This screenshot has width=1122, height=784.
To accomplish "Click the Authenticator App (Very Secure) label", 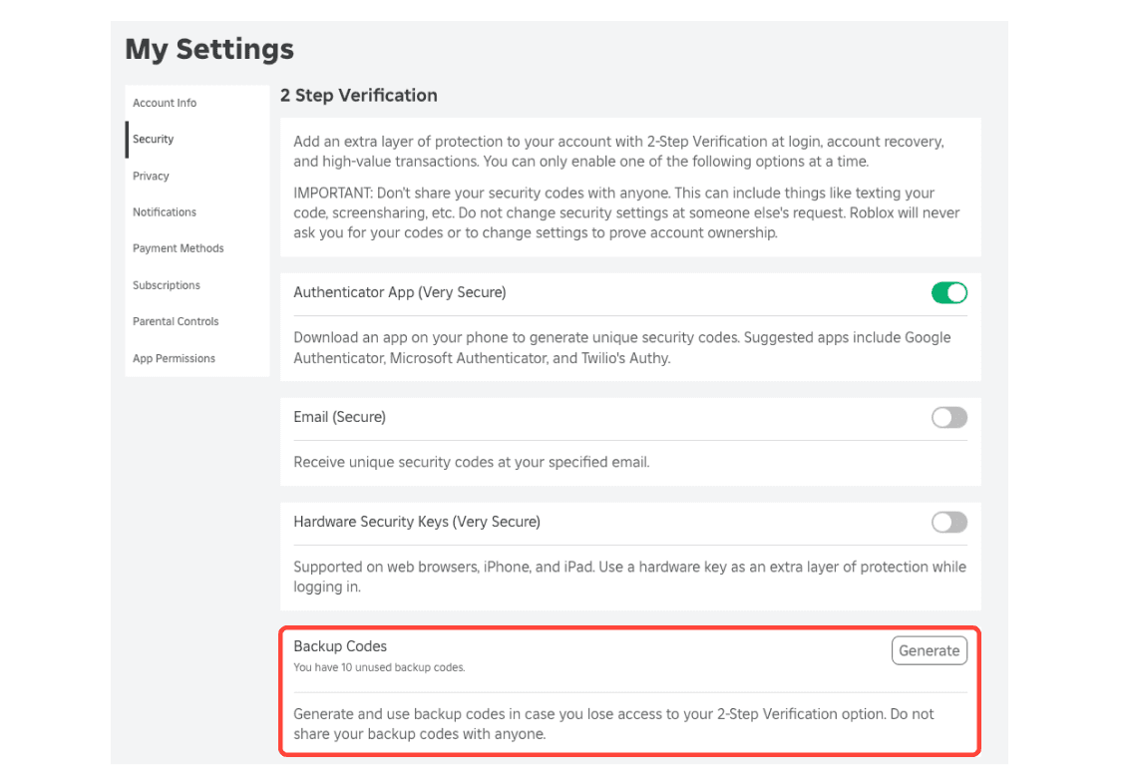I will click(400, 292).
